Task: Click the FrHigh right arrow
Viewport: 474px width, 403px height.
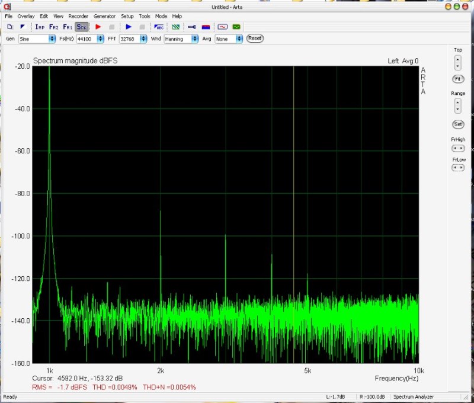Action: [461, 148]
